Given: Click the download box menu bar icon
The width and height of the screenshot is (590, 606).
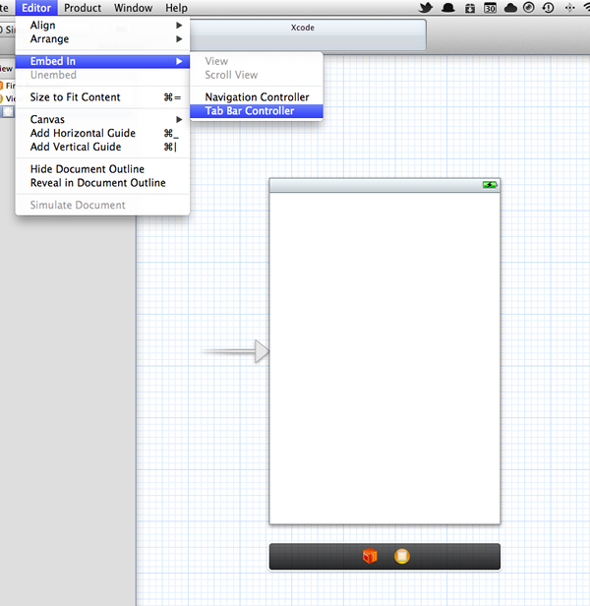Looking at the screenshot, I should tap(470, 8).
